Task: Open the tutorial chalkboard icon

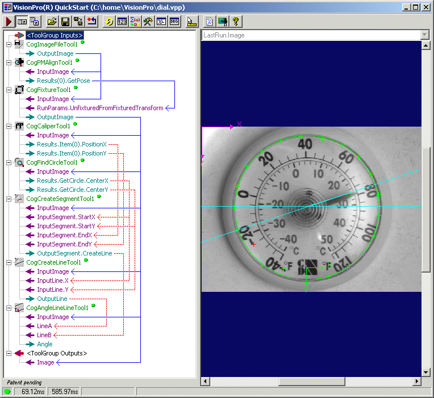Action: [223, 22]
